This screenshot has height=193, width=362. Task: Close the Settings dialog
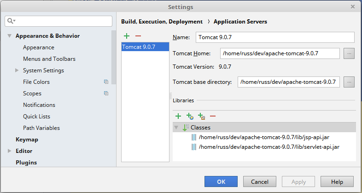[x=352, y=7]
